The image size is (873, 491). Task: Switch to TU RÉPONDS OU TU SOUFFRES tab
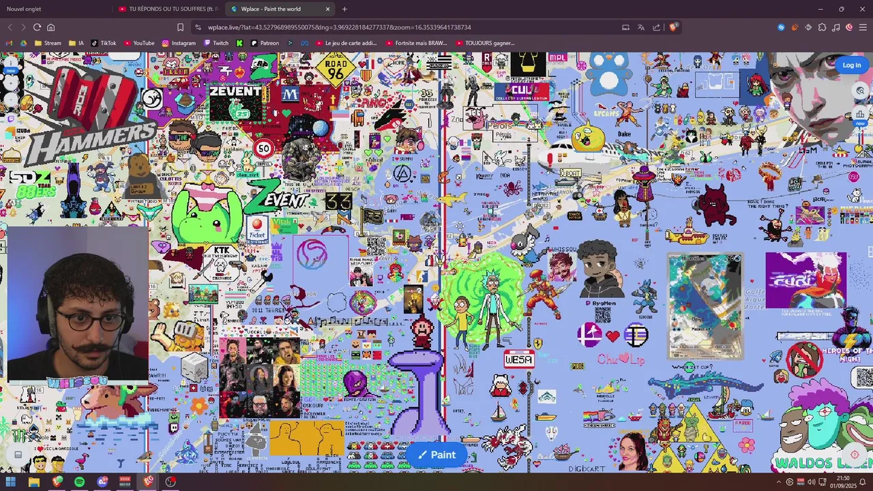click(167, 9)
